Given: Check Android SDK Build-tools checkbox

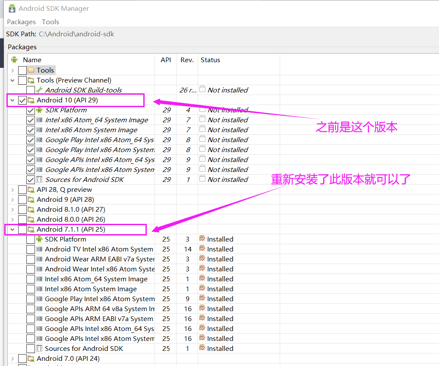Looking at the screenshot, I should [x=31, y=90].
